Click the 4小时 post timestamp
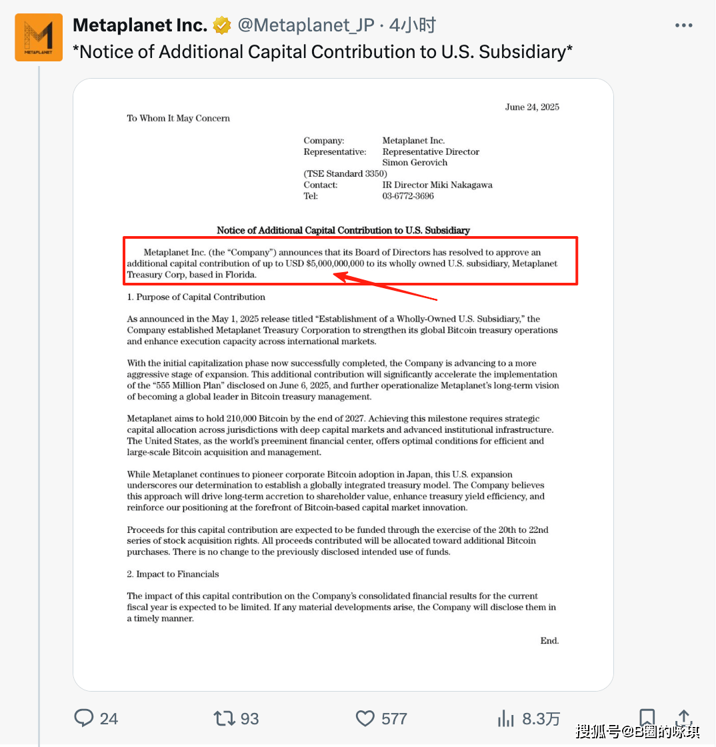The width and height of the screenshot is (716, 747). tap(412, 25)
